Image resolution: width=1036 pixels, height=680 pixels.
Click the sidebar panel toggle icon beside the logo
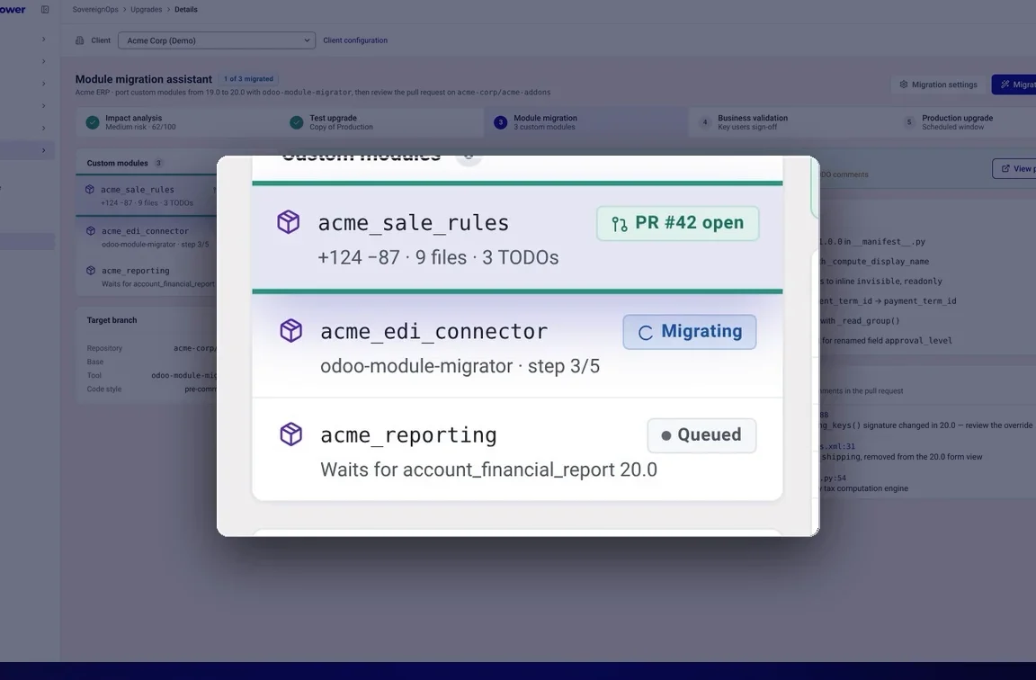[x=45, y=9]
